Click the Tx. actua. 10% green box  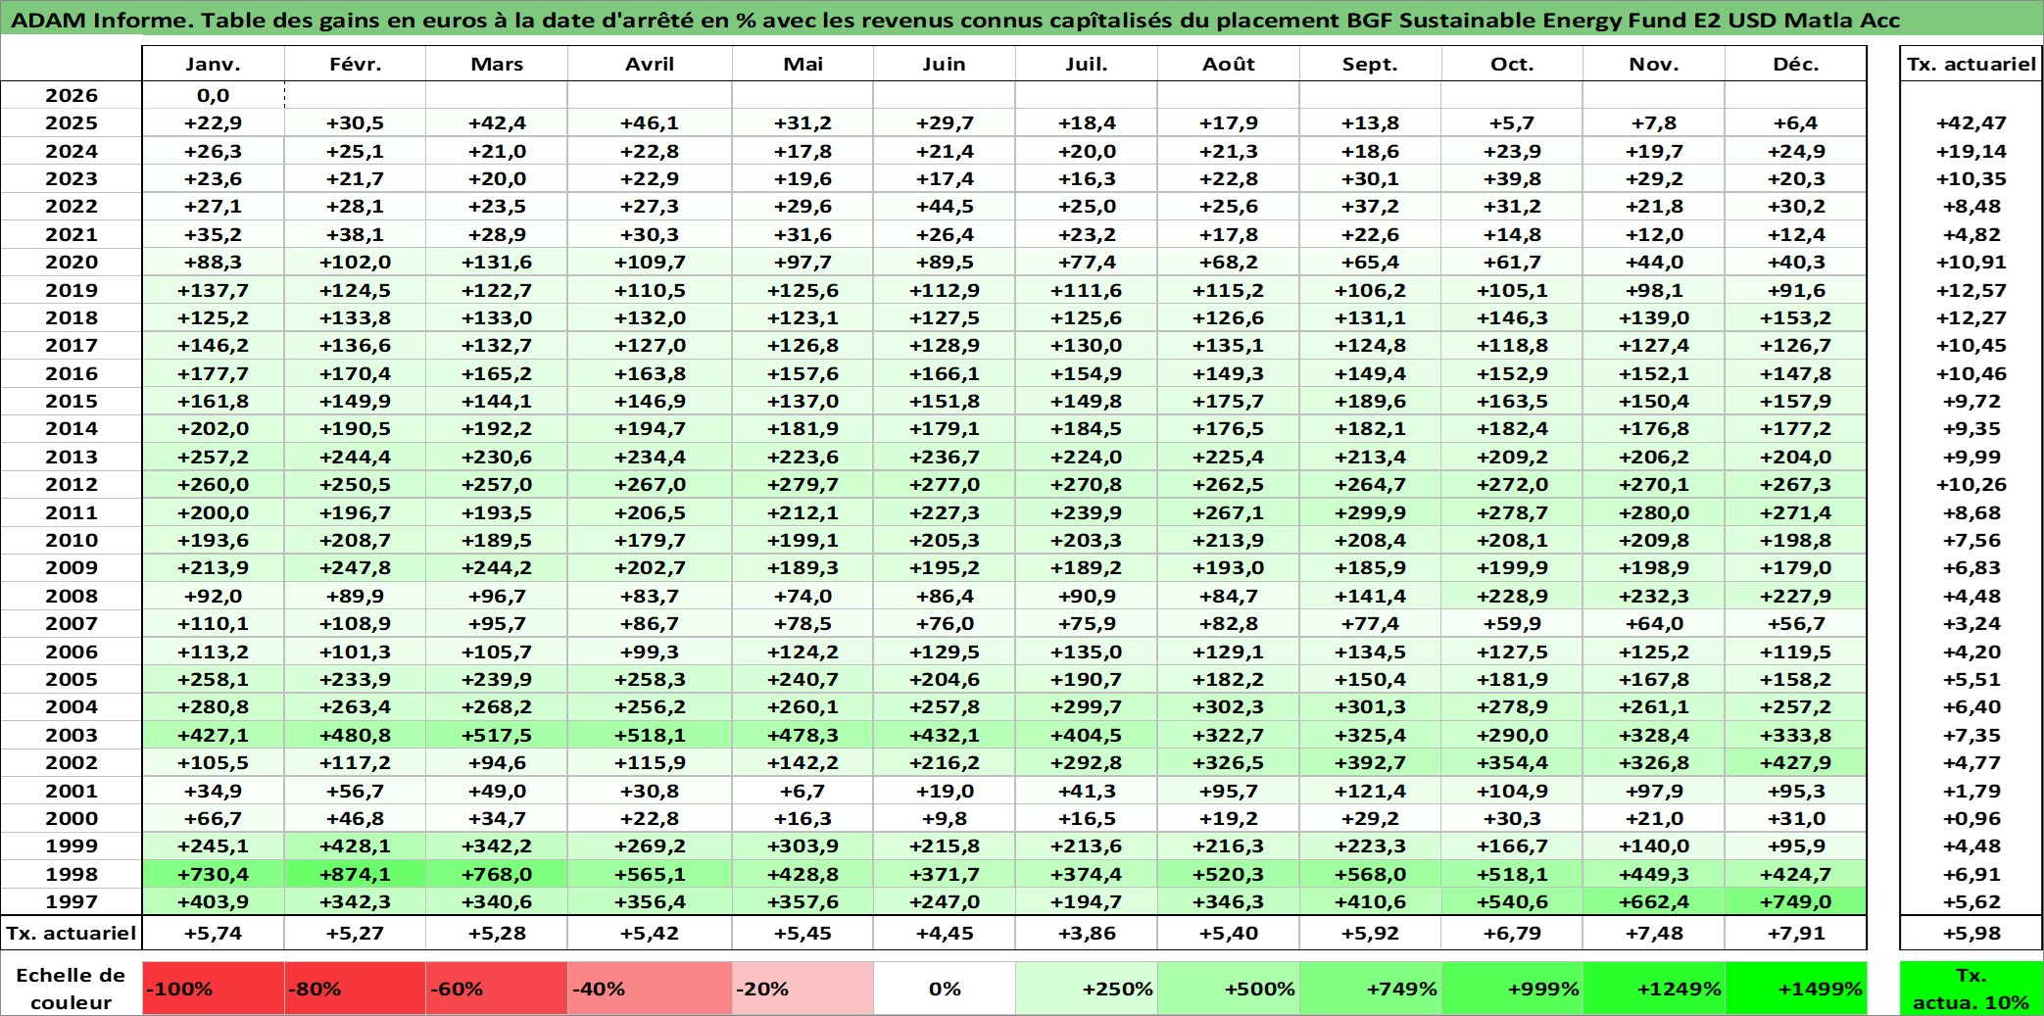1971,989
